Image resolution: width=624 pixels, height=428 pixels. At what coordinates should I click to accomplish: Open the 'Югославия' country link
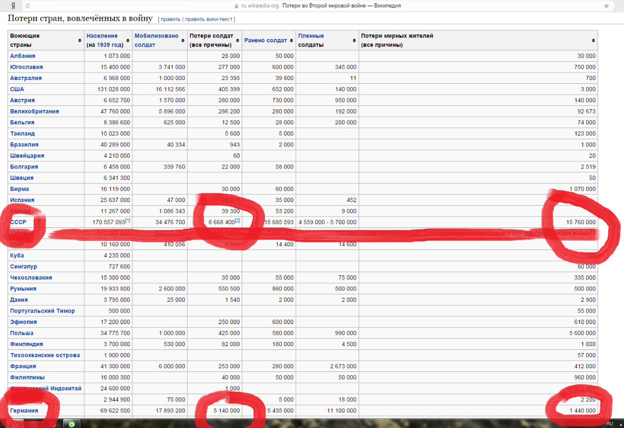26,67
